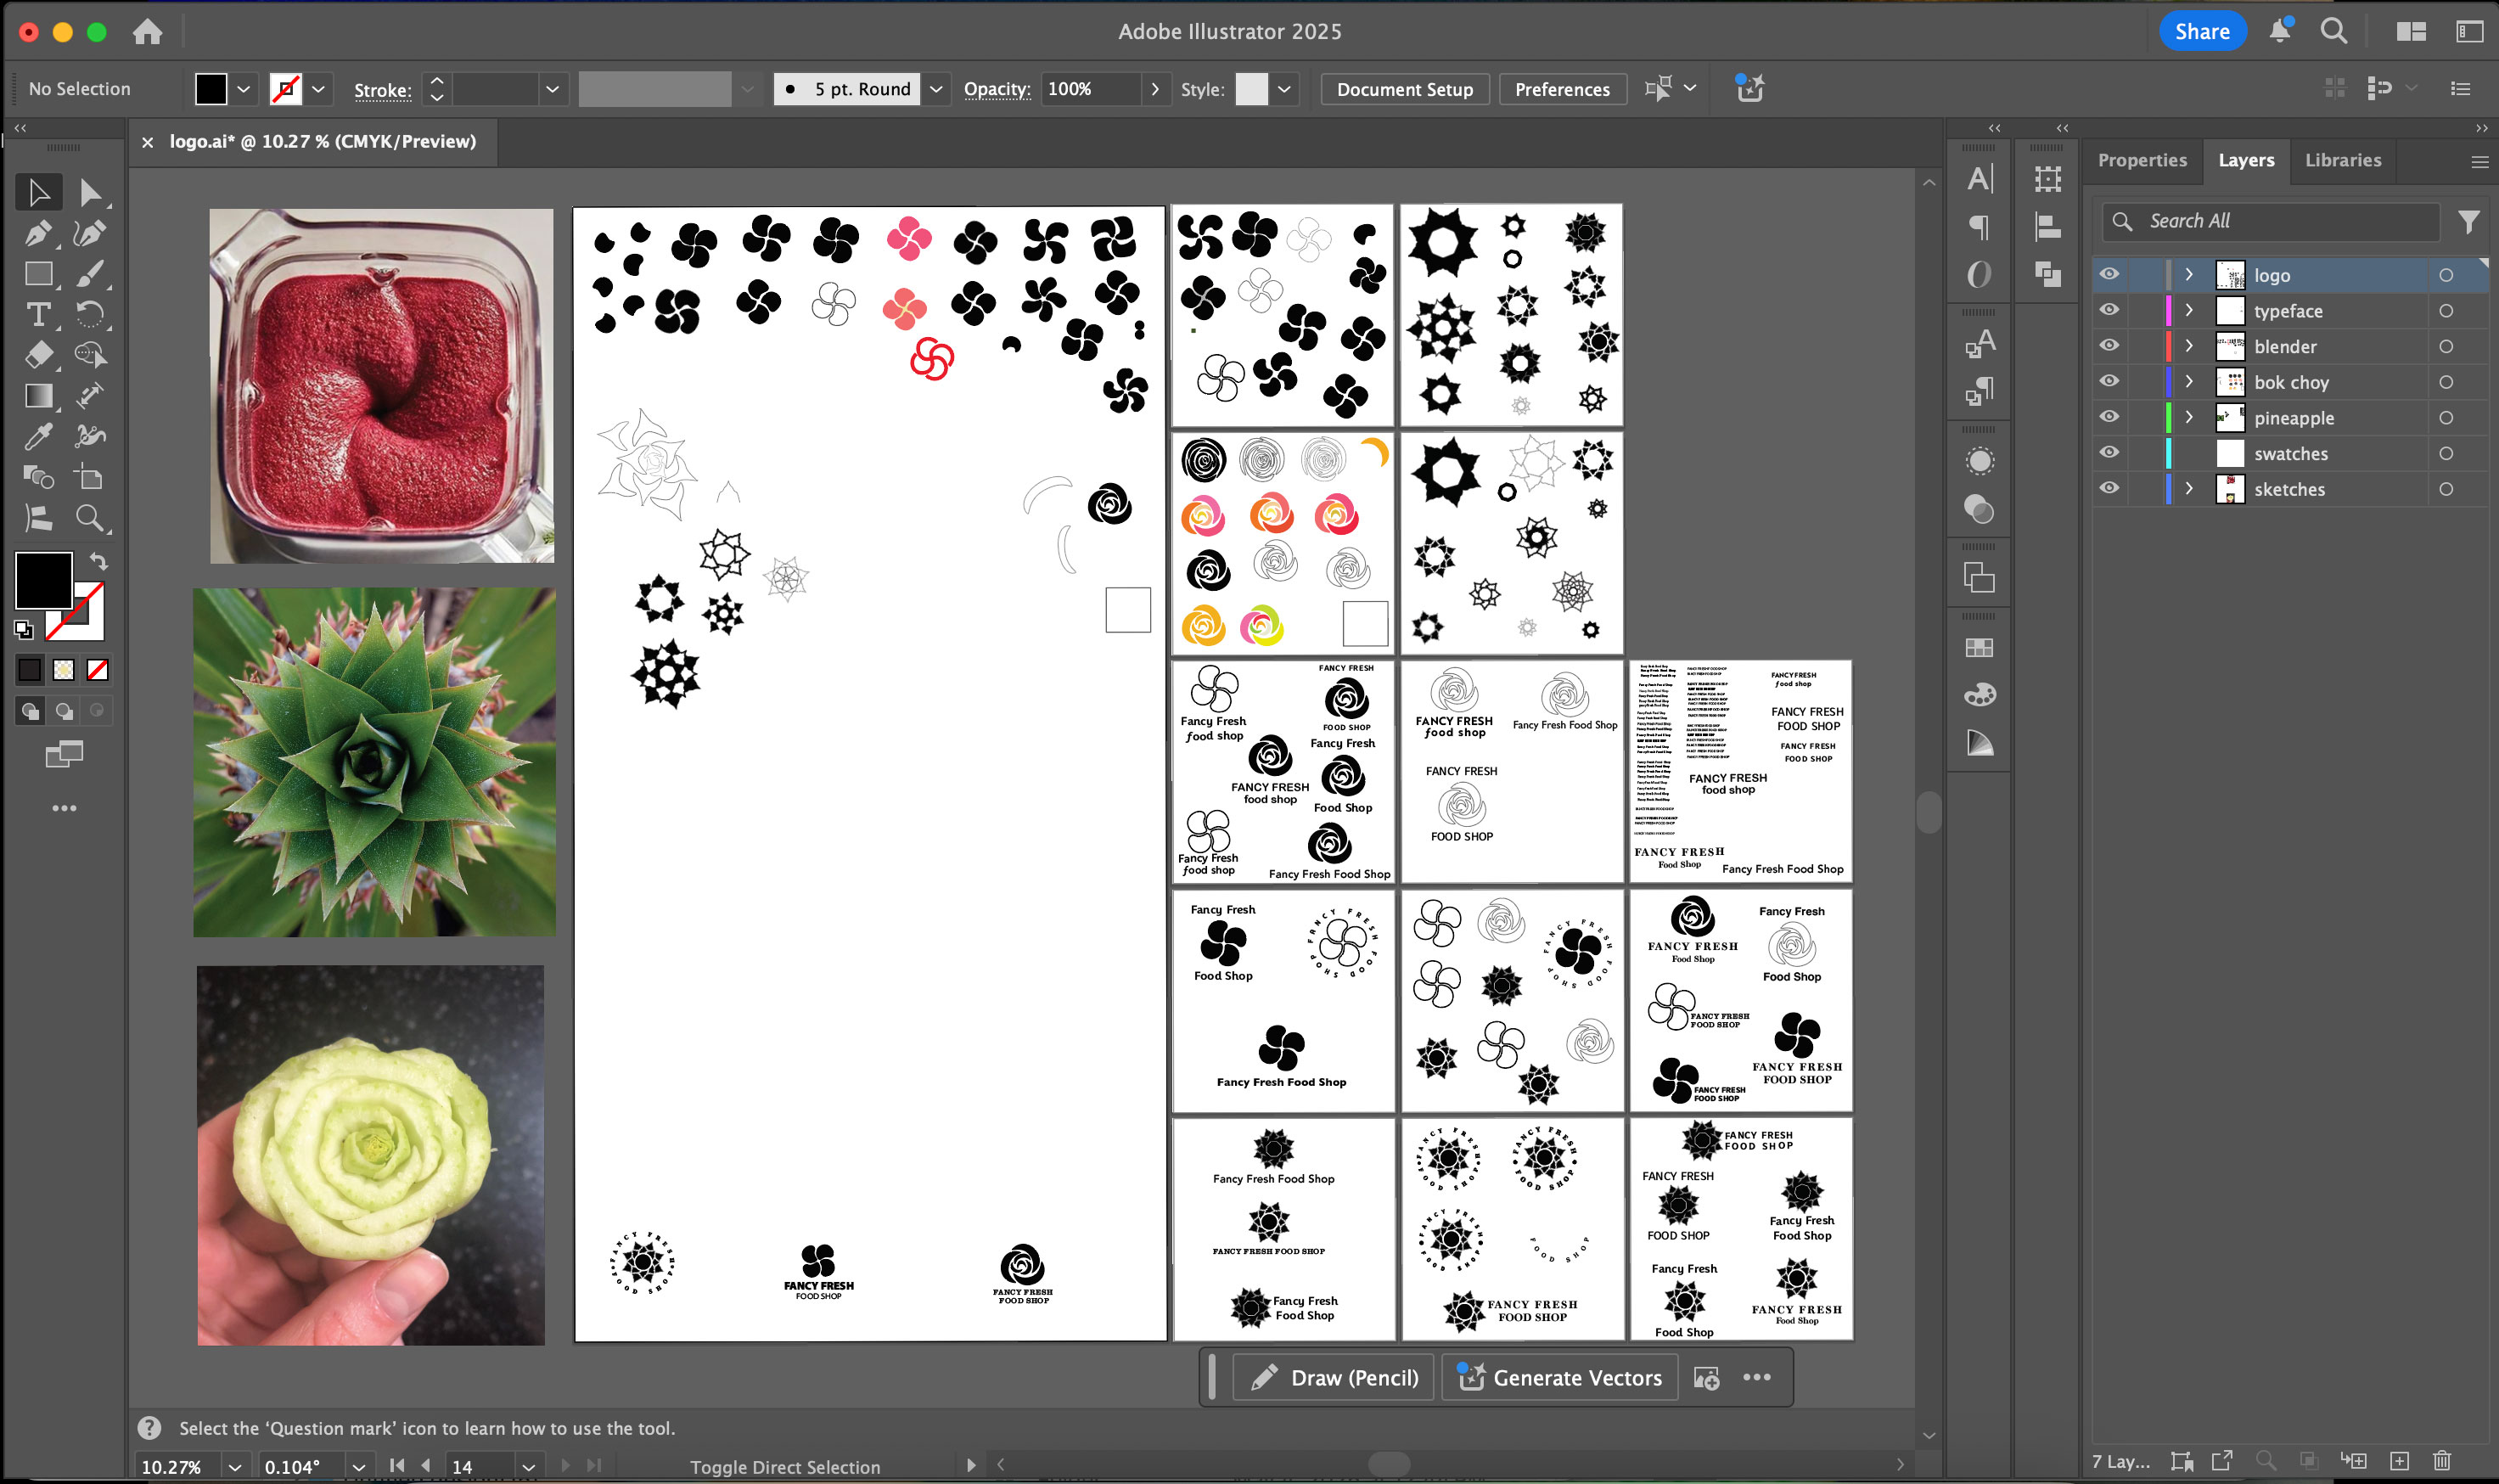Expand the bok choy layer
The width and height of the screenshot is (2499, 1484).
coord(2189,382)
